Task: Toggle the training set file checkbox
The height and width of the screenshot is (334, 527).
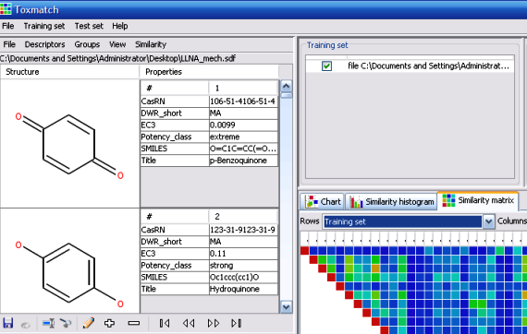Action: click(x=326, y=66)
